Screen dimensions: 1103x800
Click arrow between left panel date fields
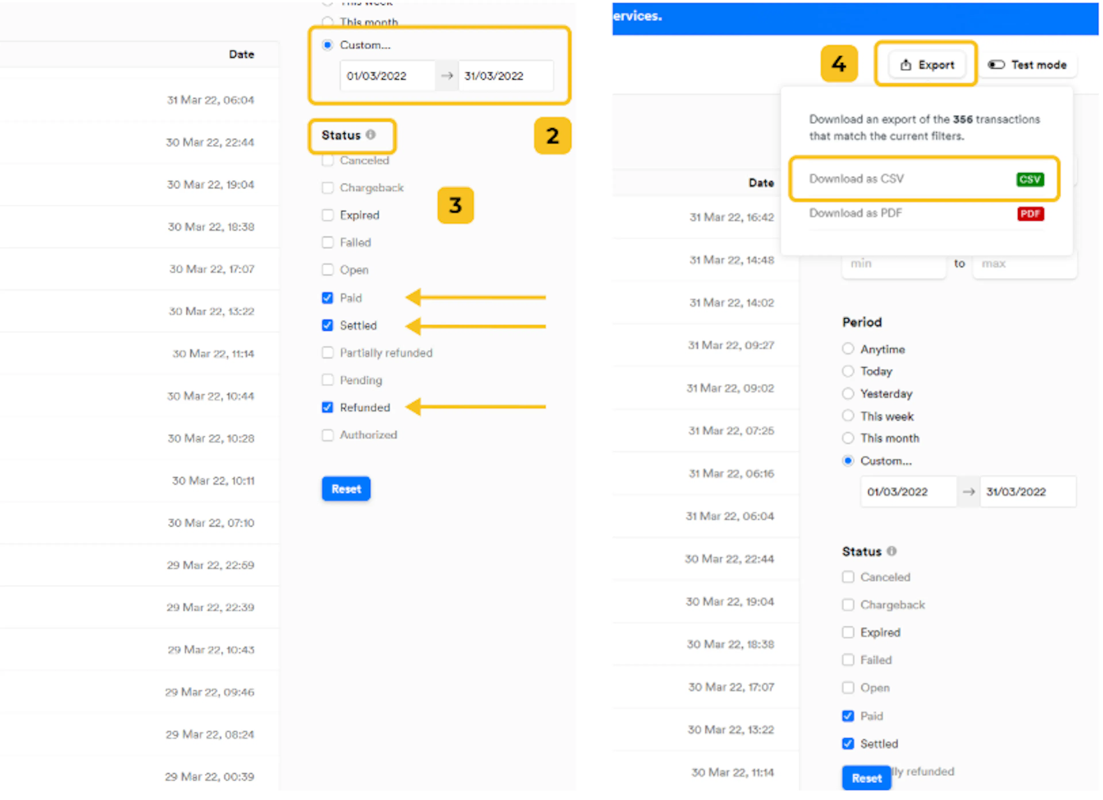pos(446,76)
